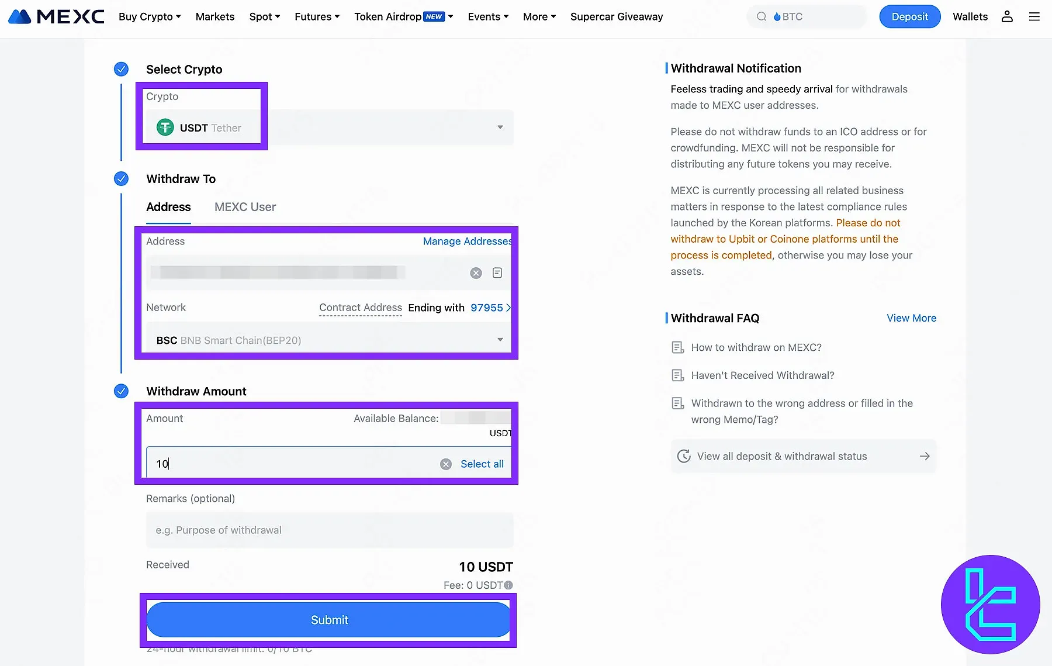
Task: Click the purple floating logo badge
Action: pos(990,605)
